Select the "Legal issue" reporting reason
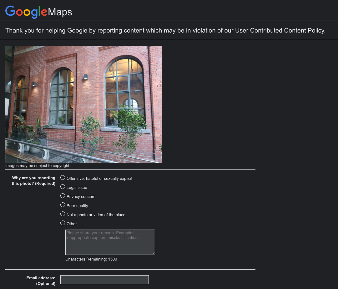The width and height of the screenshot is (338, 289). pos(63,186)
